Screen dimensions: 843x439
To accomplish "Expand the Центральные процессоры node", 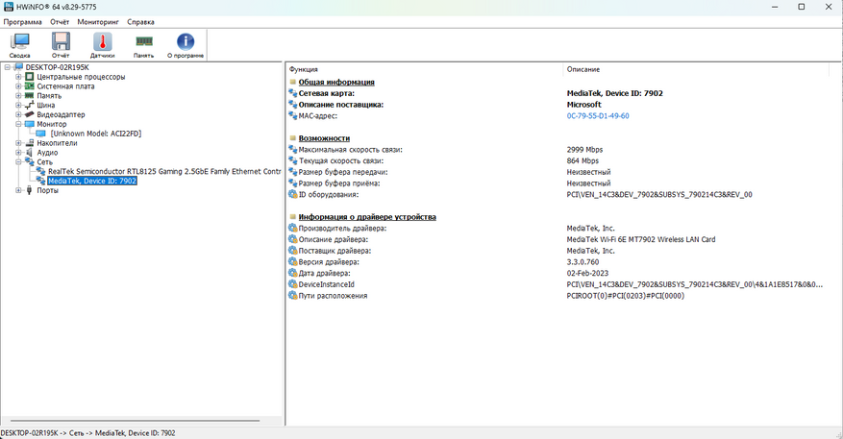I will tap(18, 77).
